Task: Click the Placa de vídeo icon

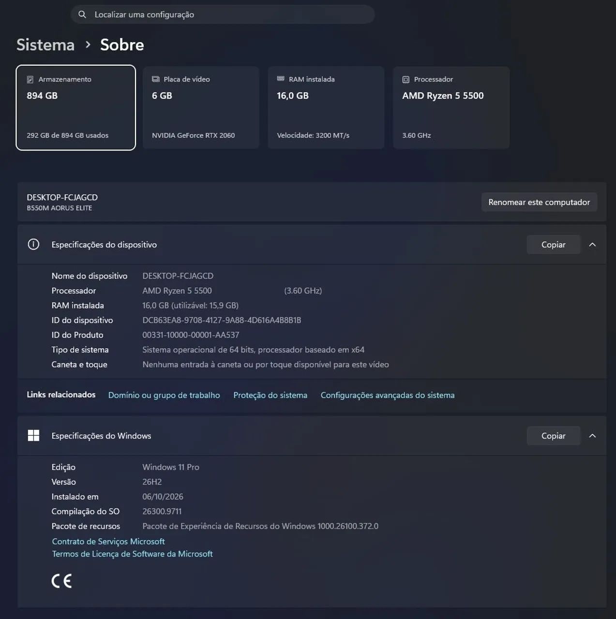Action: pyautogui.click(x=156, y=79)
